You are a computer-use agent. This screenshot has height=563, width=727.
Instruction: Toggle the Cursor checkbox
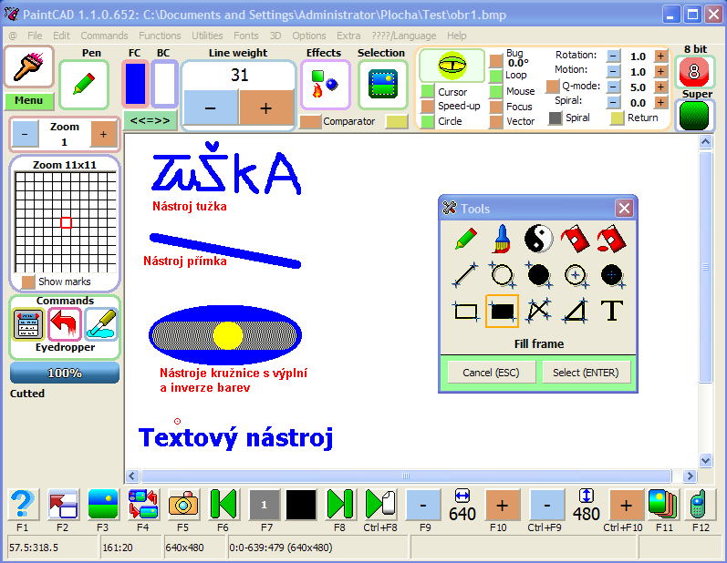pos(428,91)
